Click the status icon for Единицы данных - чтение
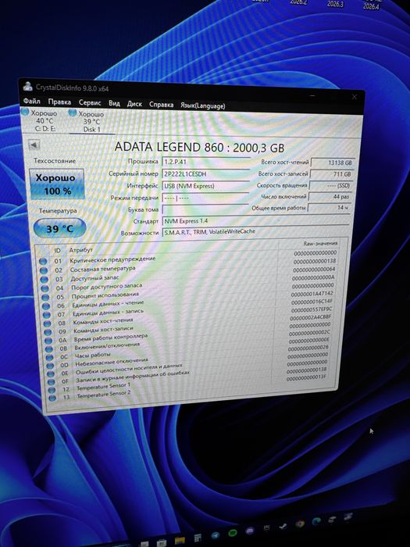The height and width of the screenshot is (547, 410). coord(46,306)
